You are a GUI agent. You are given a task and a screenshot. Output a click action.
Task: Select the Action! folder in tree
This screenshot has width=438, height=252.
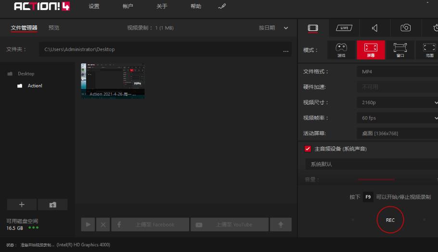pyautogui.click(x=35, y=86)
